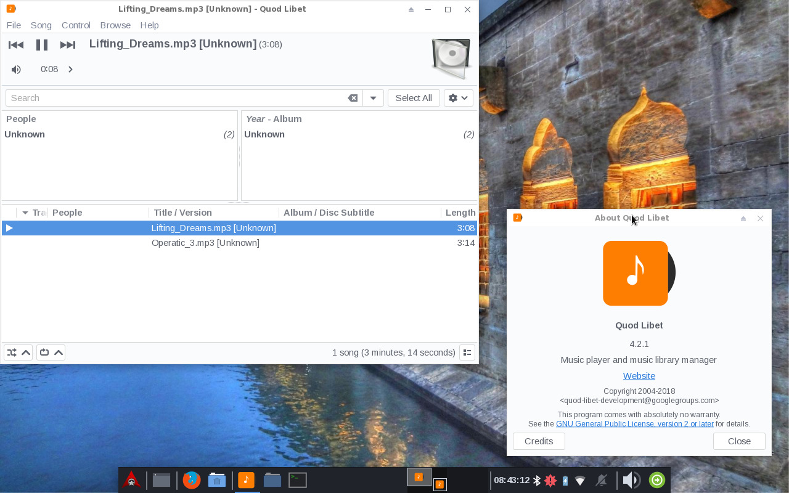Image resolution: width=789 pixels, height=493 pixels.
Task: Open the Control menu
Action: click(x=76, y=25)
